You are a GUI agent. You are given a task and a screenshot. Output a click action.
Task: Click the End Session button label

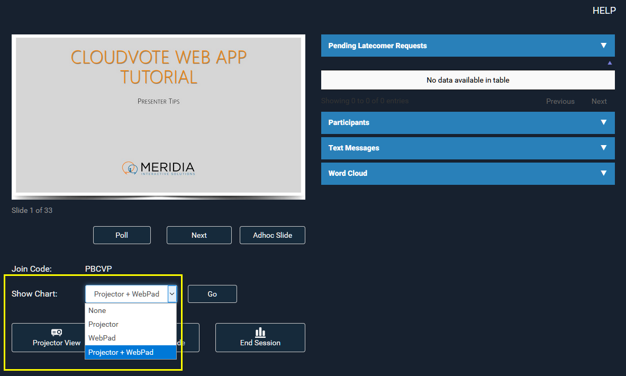[x=260, y=343]
